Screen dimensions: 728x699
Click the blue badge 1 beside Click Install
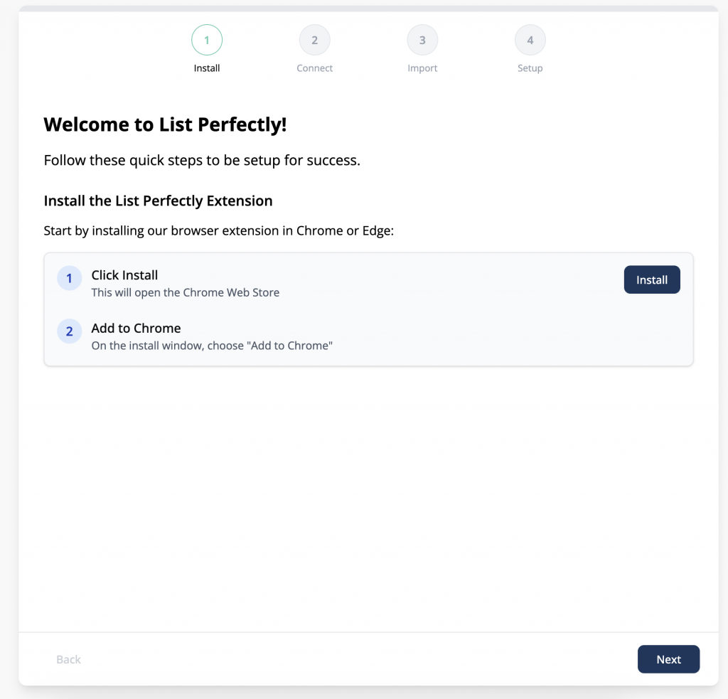(x=69, y=278)
